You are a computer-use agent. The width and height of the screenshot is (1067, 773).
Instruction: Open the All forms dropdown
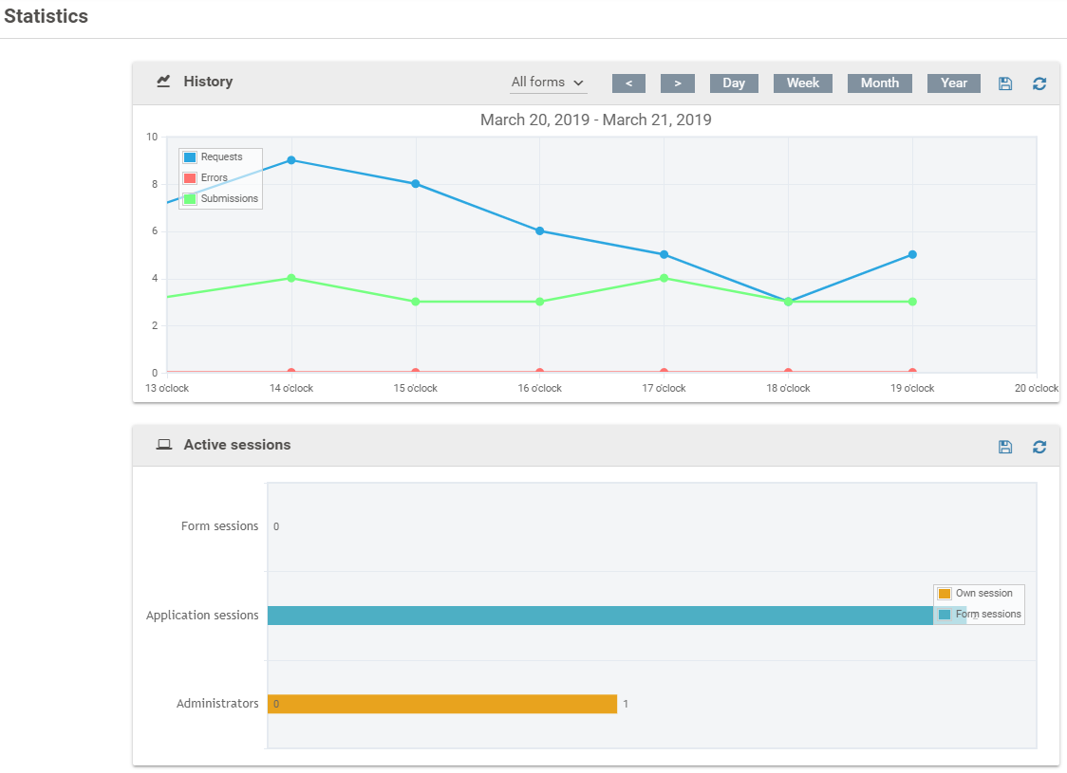tap(548, 83)
